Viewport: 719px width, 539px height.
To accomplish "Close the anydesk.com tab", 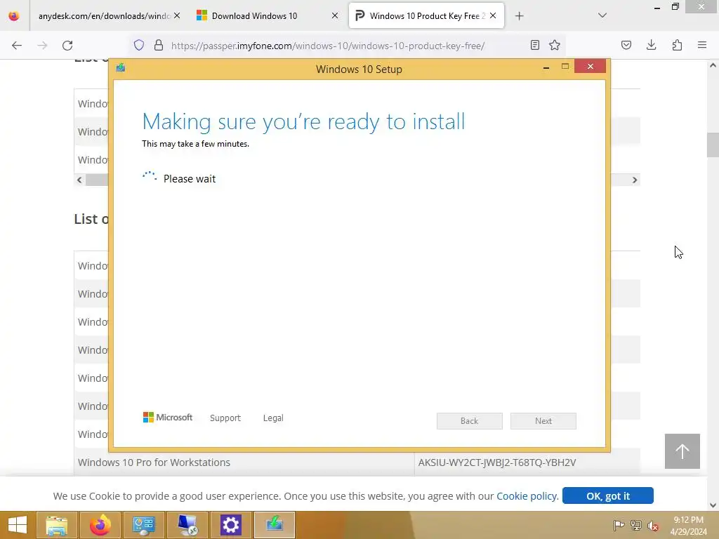I will 177,15.
